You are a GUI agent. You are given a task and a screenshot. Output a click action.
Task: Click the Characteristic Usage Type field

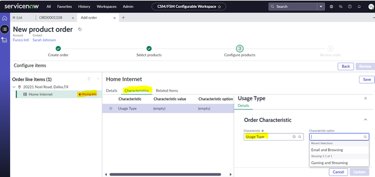pos(274,137)
